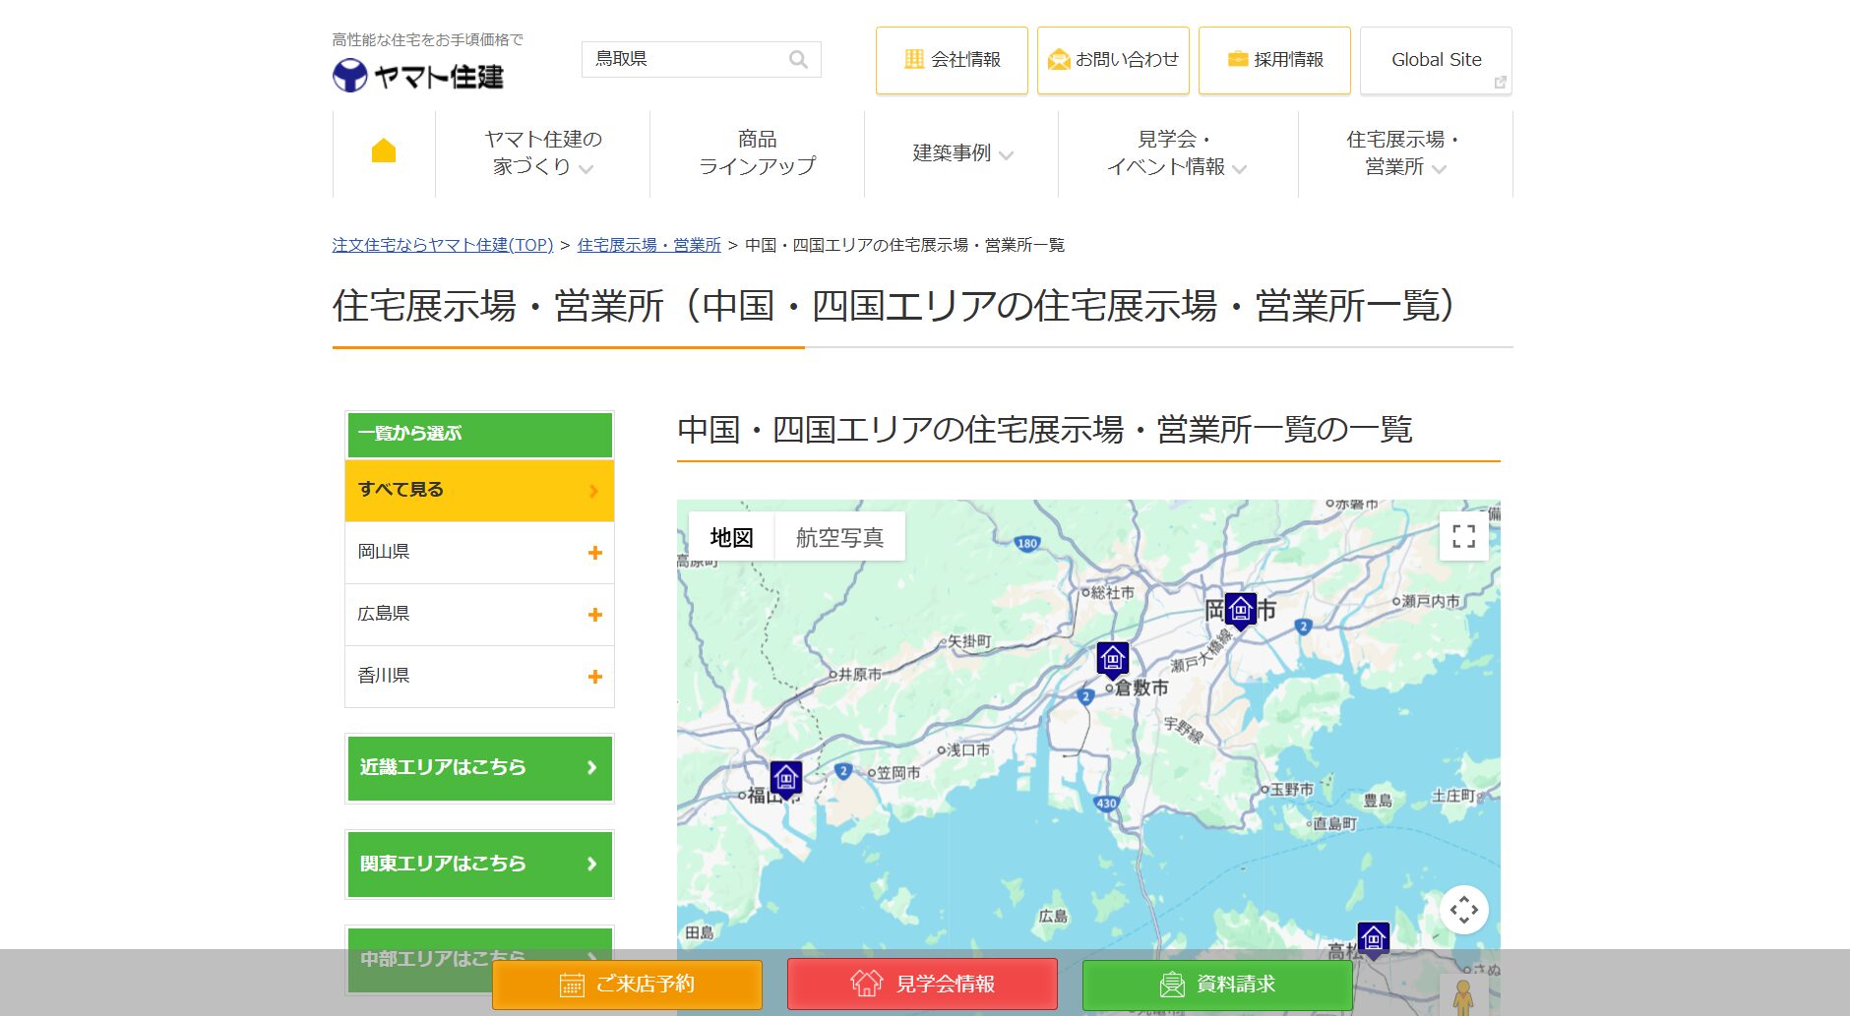The width and height of the screenshot is (1850, 1016).
Task: Click the showroom marker near Kurashiki
Action: [x=1112, y=658]
